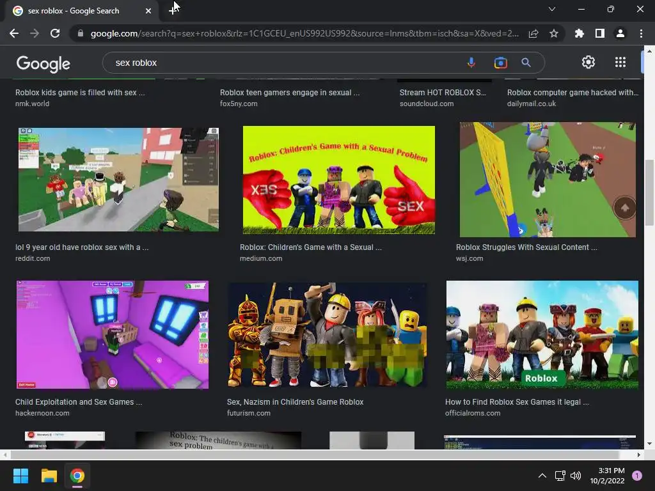
Task: Open "How to Find Roblox Sex Games" link
Action: 517,402
